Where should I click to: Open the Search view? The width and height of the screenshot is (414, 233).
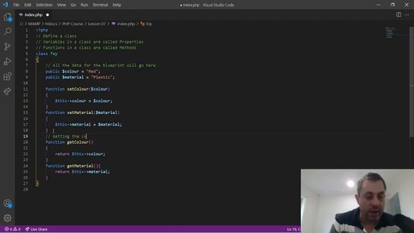tap(7, 32)
